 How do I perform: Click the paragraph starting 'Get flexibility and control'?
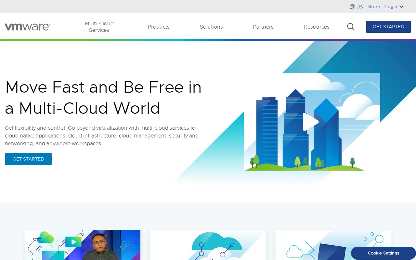(x=102, y=136)
